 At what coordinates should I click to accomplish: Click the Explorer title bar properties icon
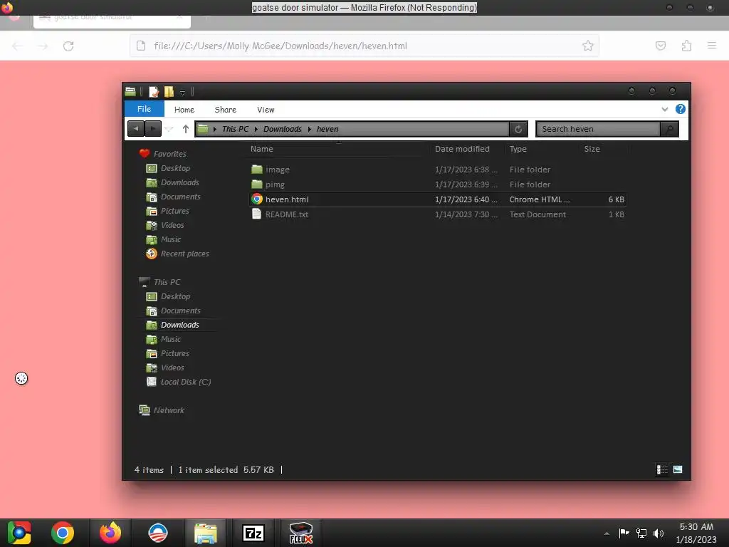click(154, 92)
